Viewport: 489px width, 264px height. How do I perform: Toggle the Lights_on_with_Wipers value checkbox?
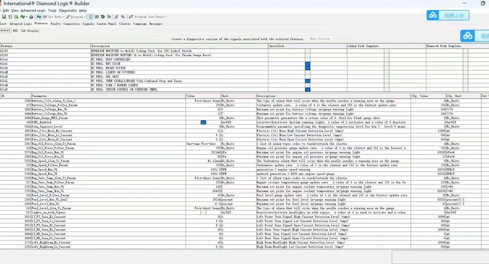pyautogui.click(x=203, y=212)
